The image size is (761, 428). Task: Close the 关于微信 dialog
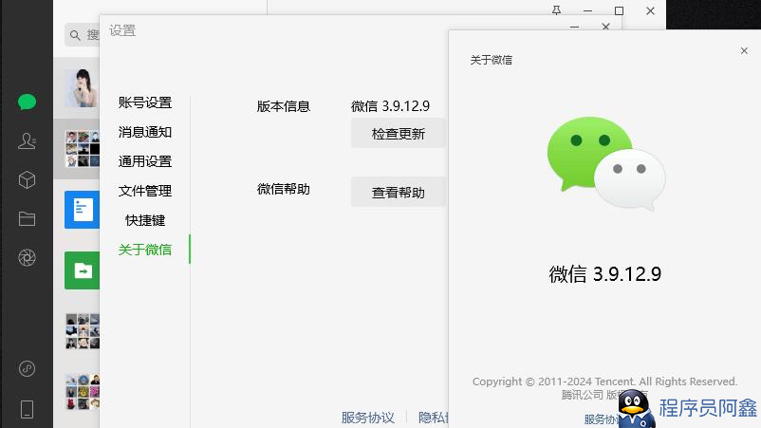(x=744, y=50)
